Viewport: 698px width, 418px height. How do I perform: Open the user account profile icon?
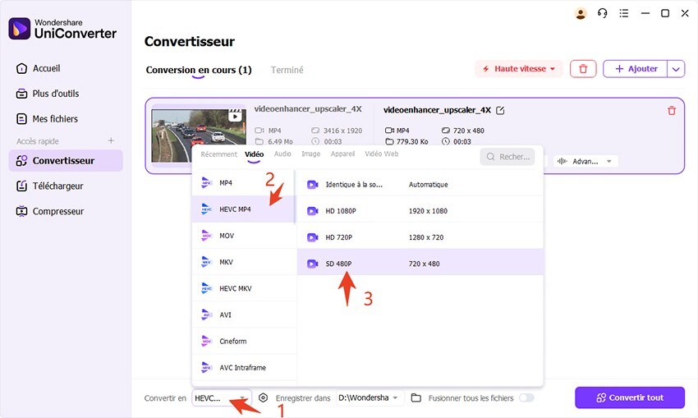click(x=581, y=14)
